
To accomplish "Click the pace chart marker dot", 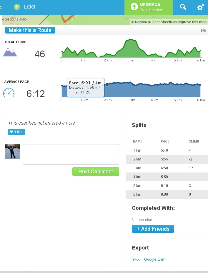I will (x=107, y=85).
